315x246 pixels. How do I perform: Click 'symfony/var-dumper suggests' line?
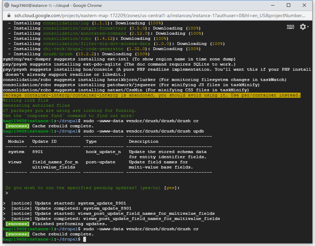point(119,59)
